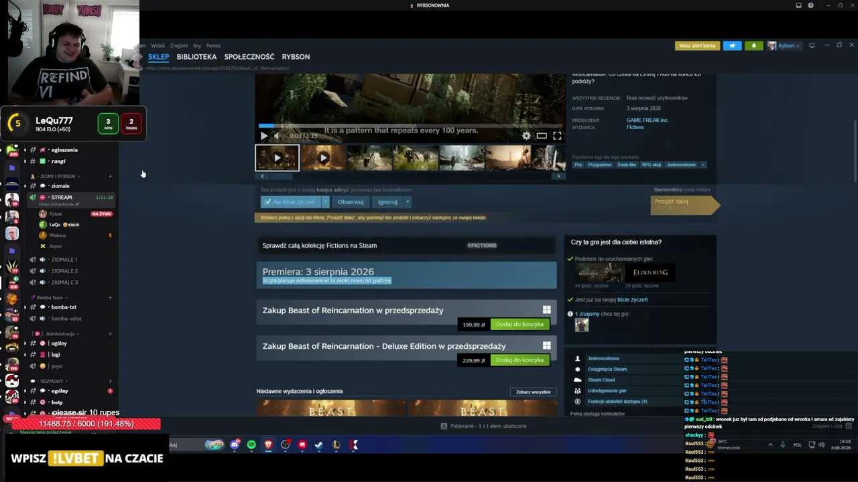Select the first trailer thumbnail

[277, 158]
